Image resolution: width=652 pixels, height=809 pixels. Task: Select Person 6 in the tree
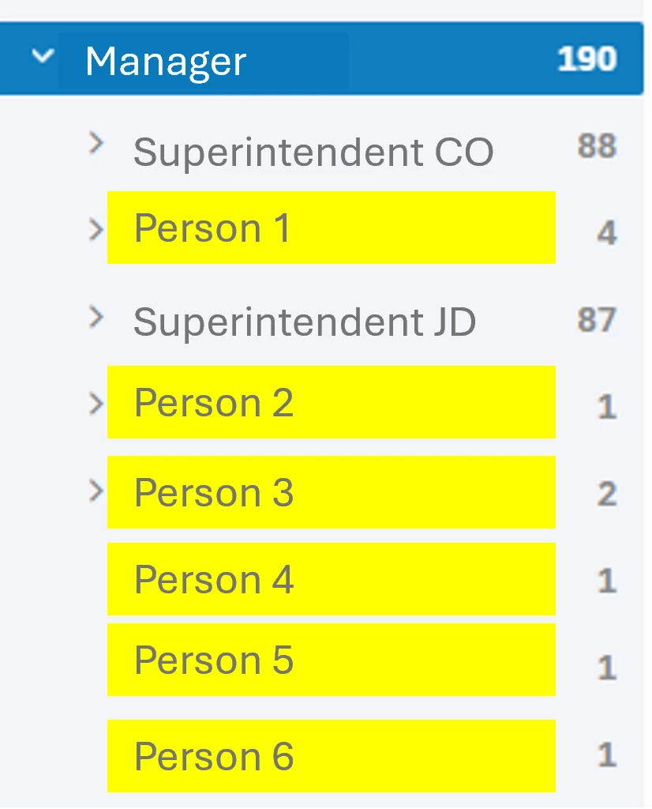click(214, 756)
